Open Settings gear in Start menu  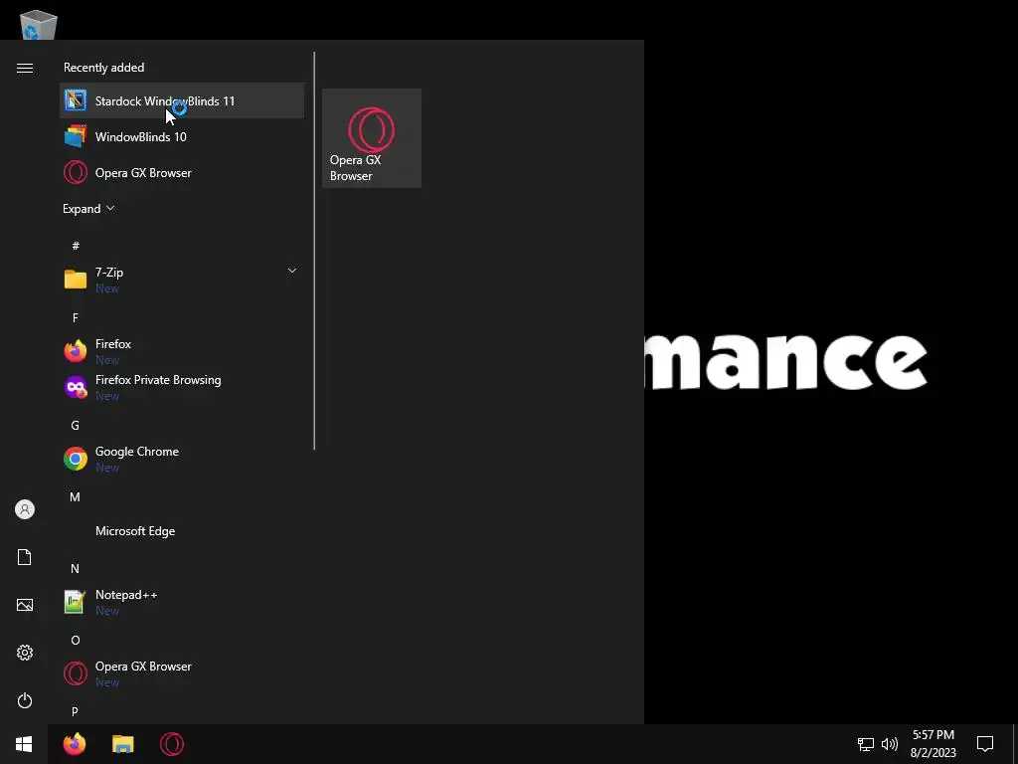click(25, 653)
